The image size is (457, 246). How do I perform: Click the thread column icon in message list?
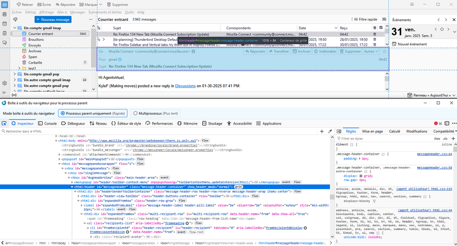click(99, 28)
